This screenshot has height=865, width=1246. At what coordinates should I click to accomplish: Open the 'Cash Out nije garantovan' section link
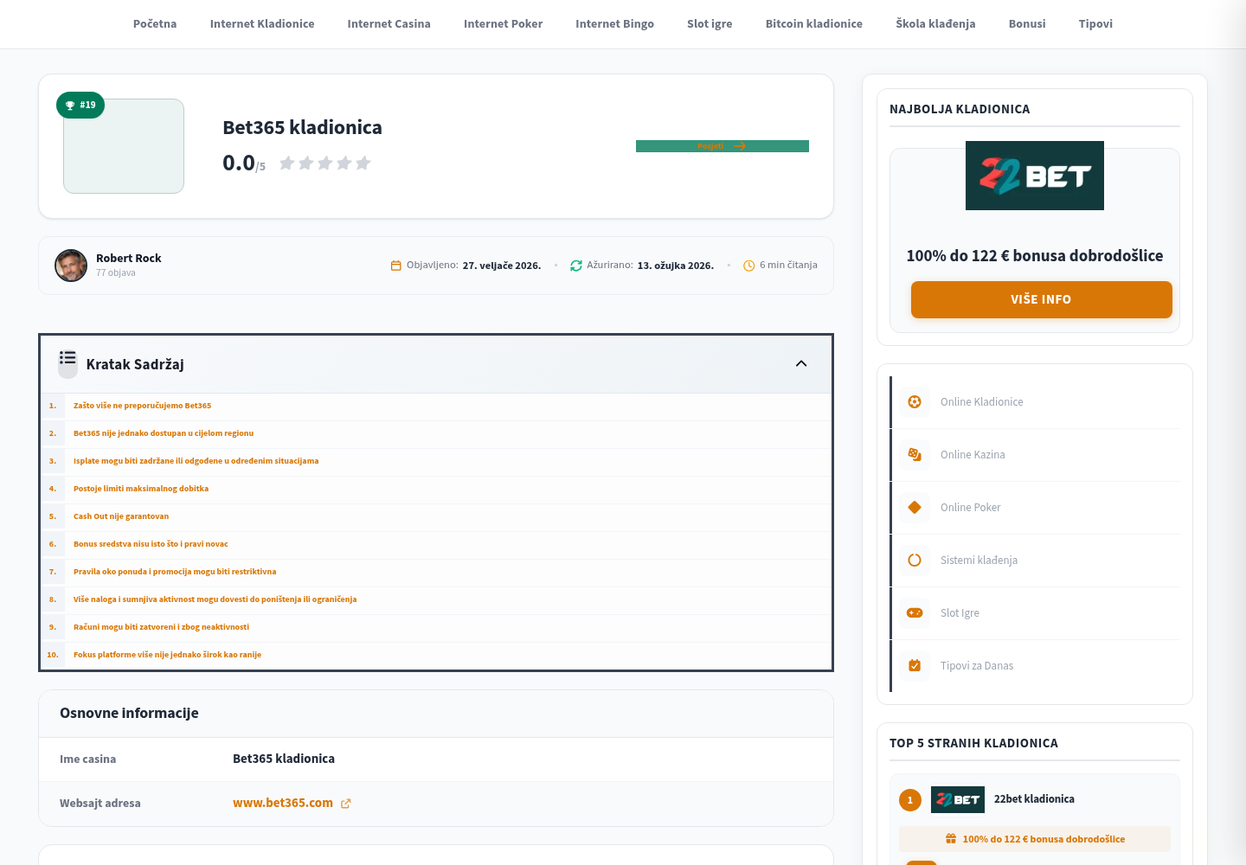pos(121,516)
